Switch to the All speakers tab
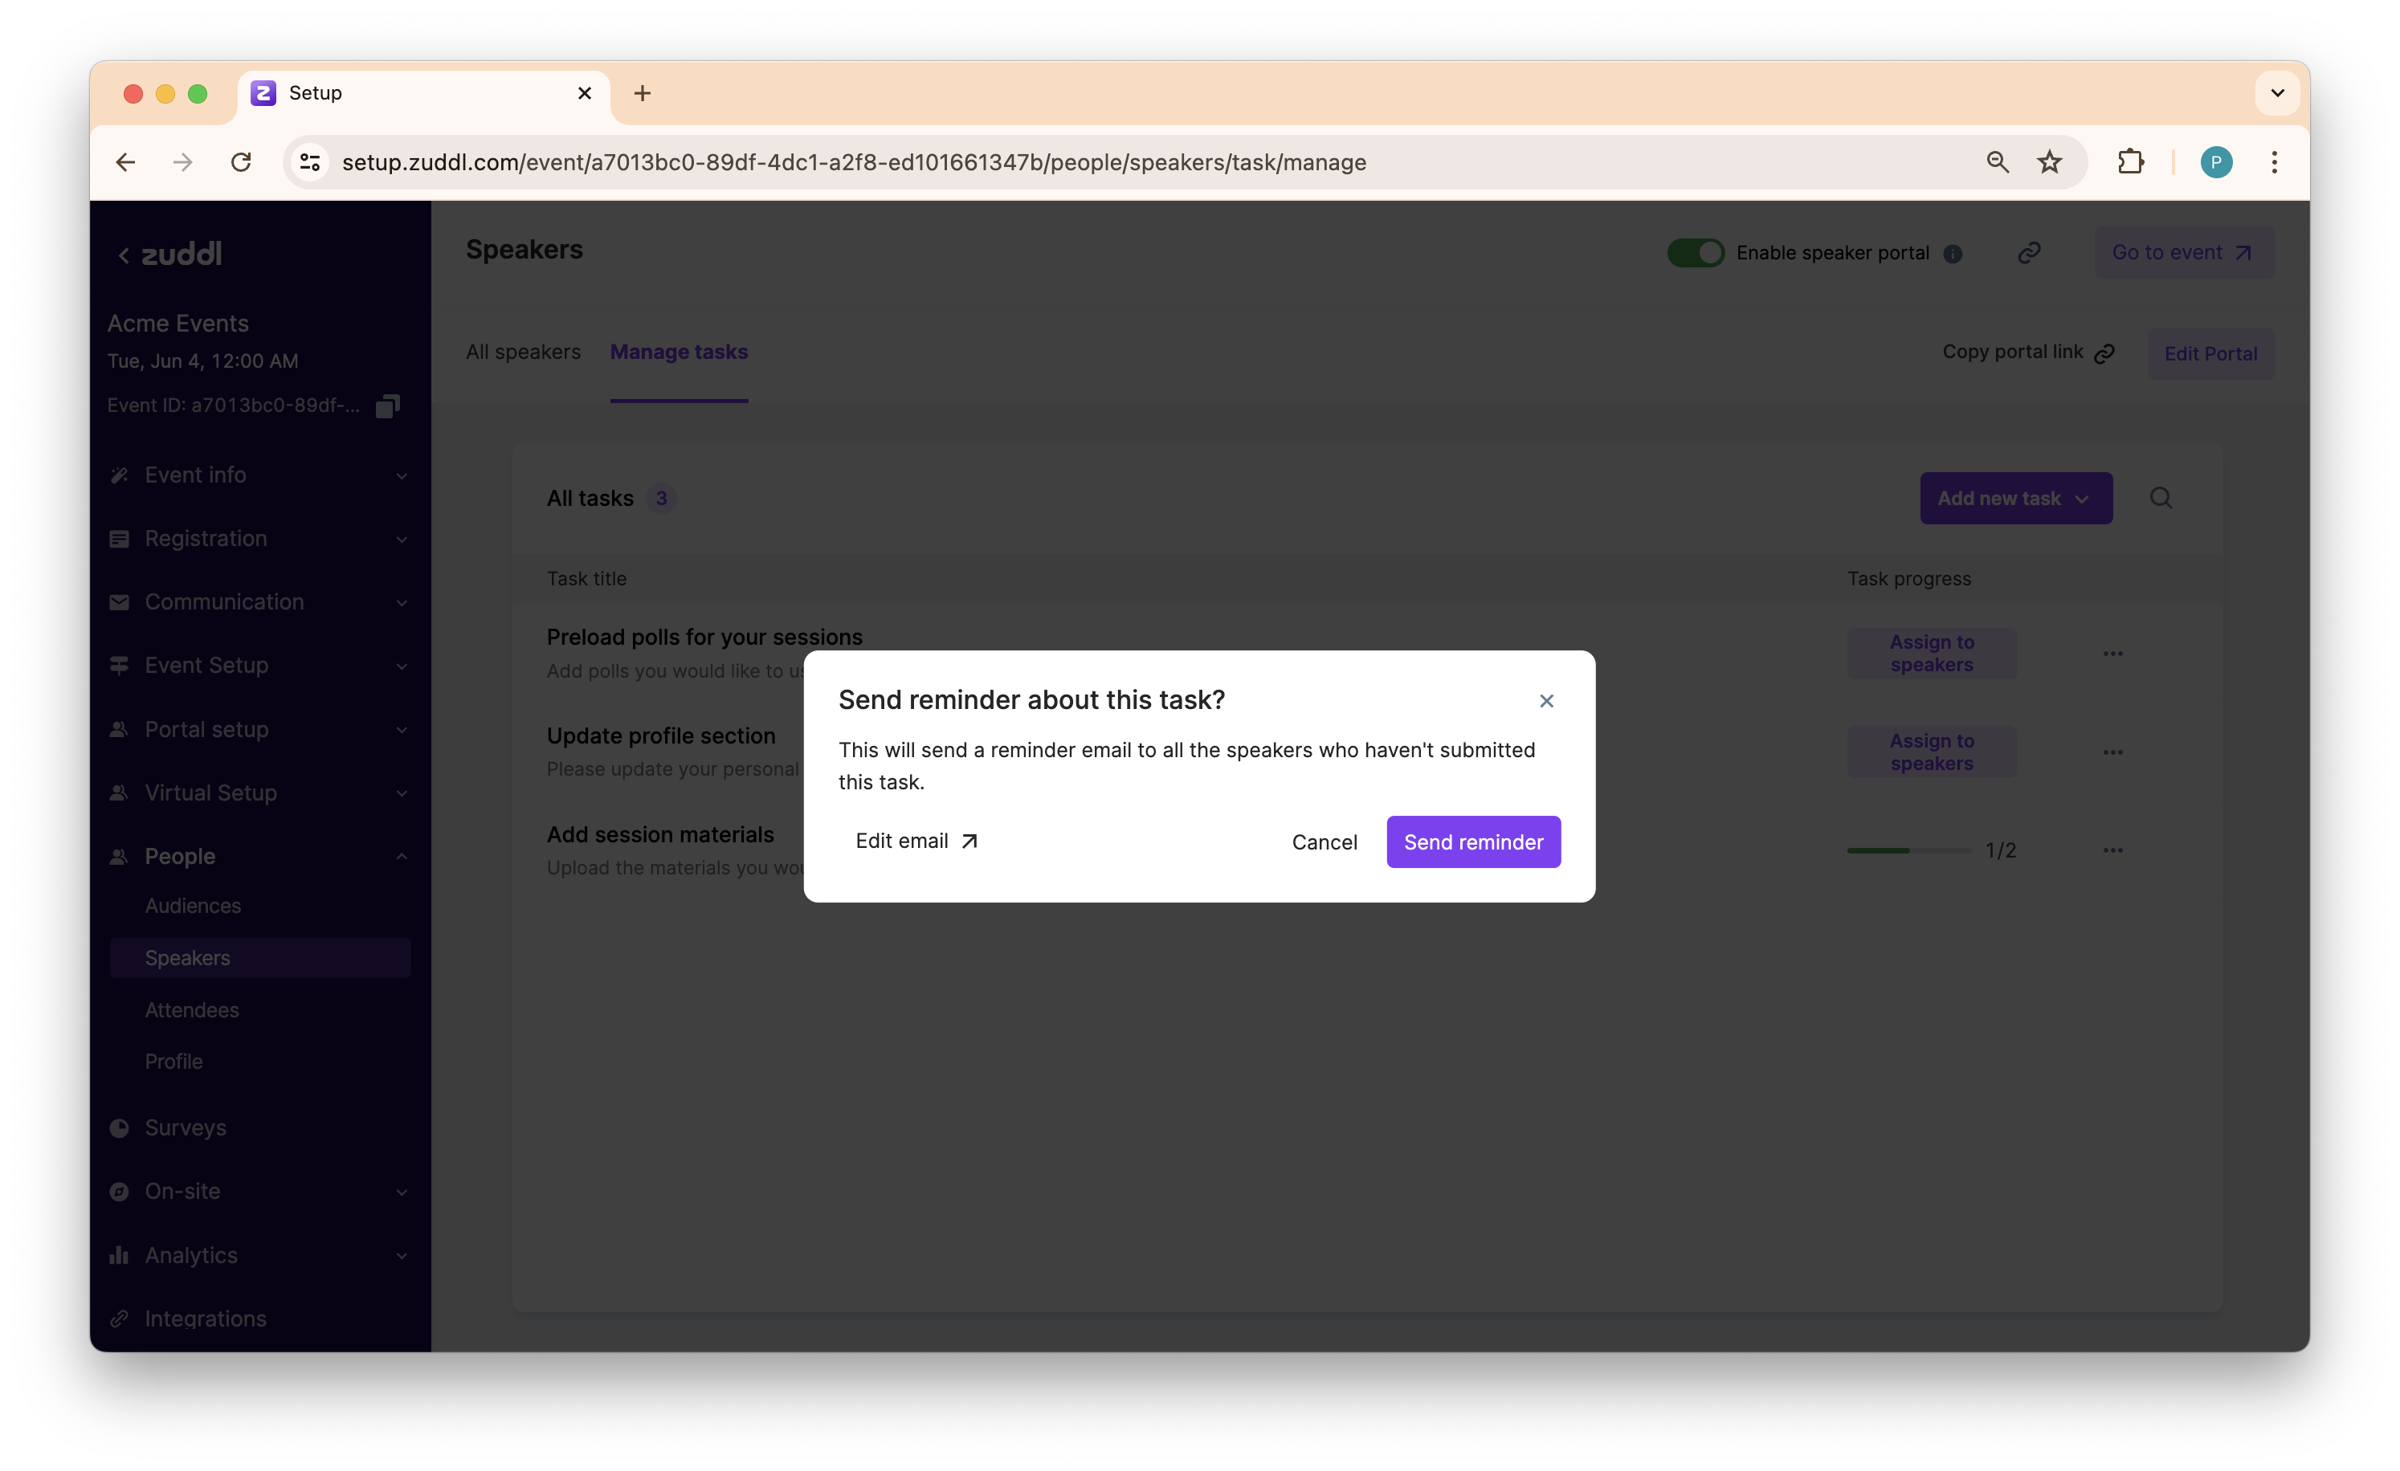2400x1471 pixels. point(523,352)
